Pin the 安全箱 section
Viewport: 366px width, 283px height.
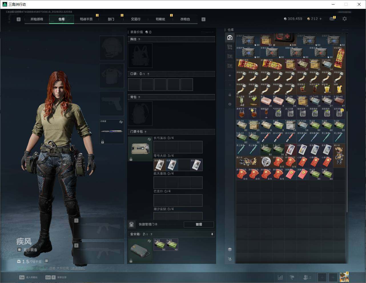tap(212, 234)
